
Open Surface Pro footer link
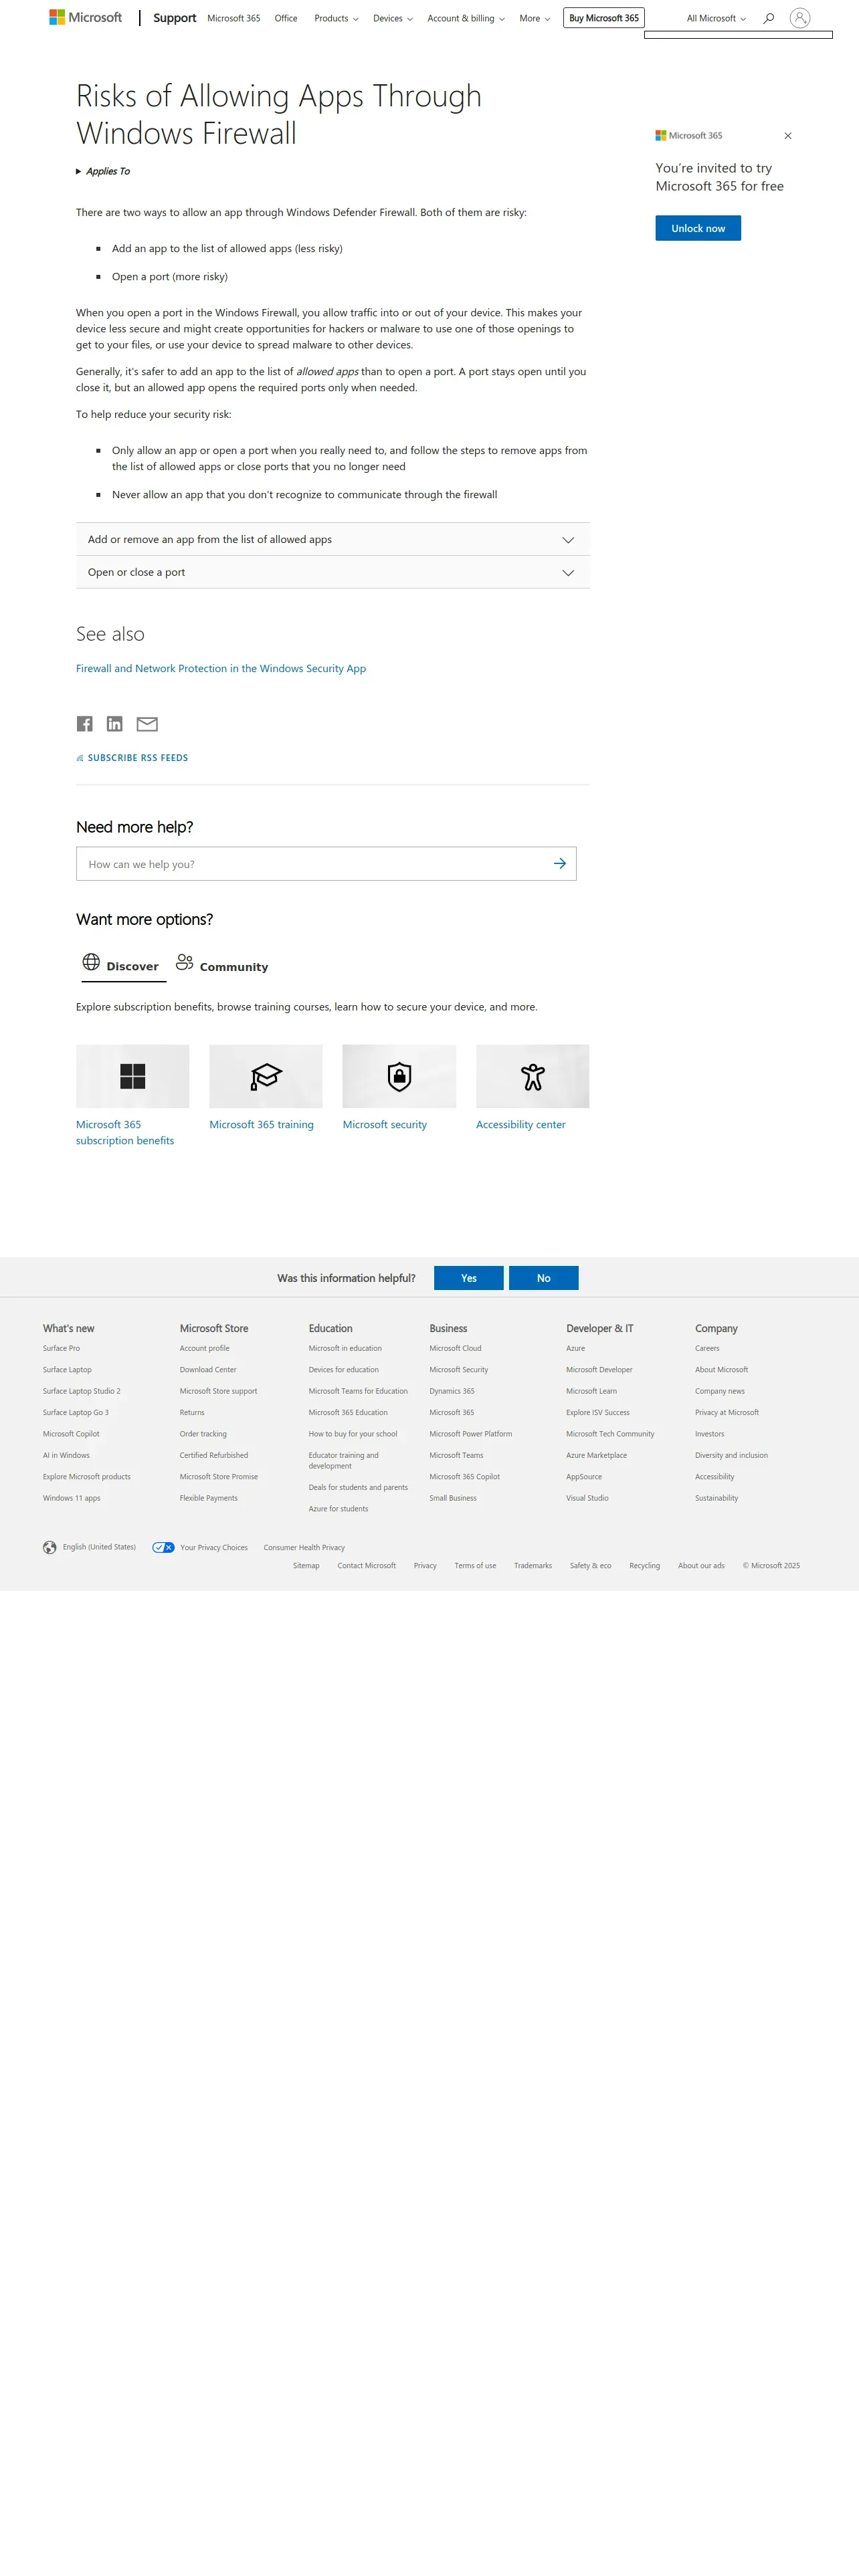pos(61,1348)
